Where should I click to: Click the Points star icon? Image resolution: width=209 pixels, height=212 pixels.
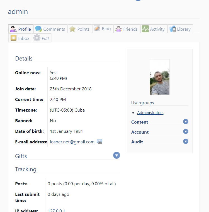click(x=72, y=29)
